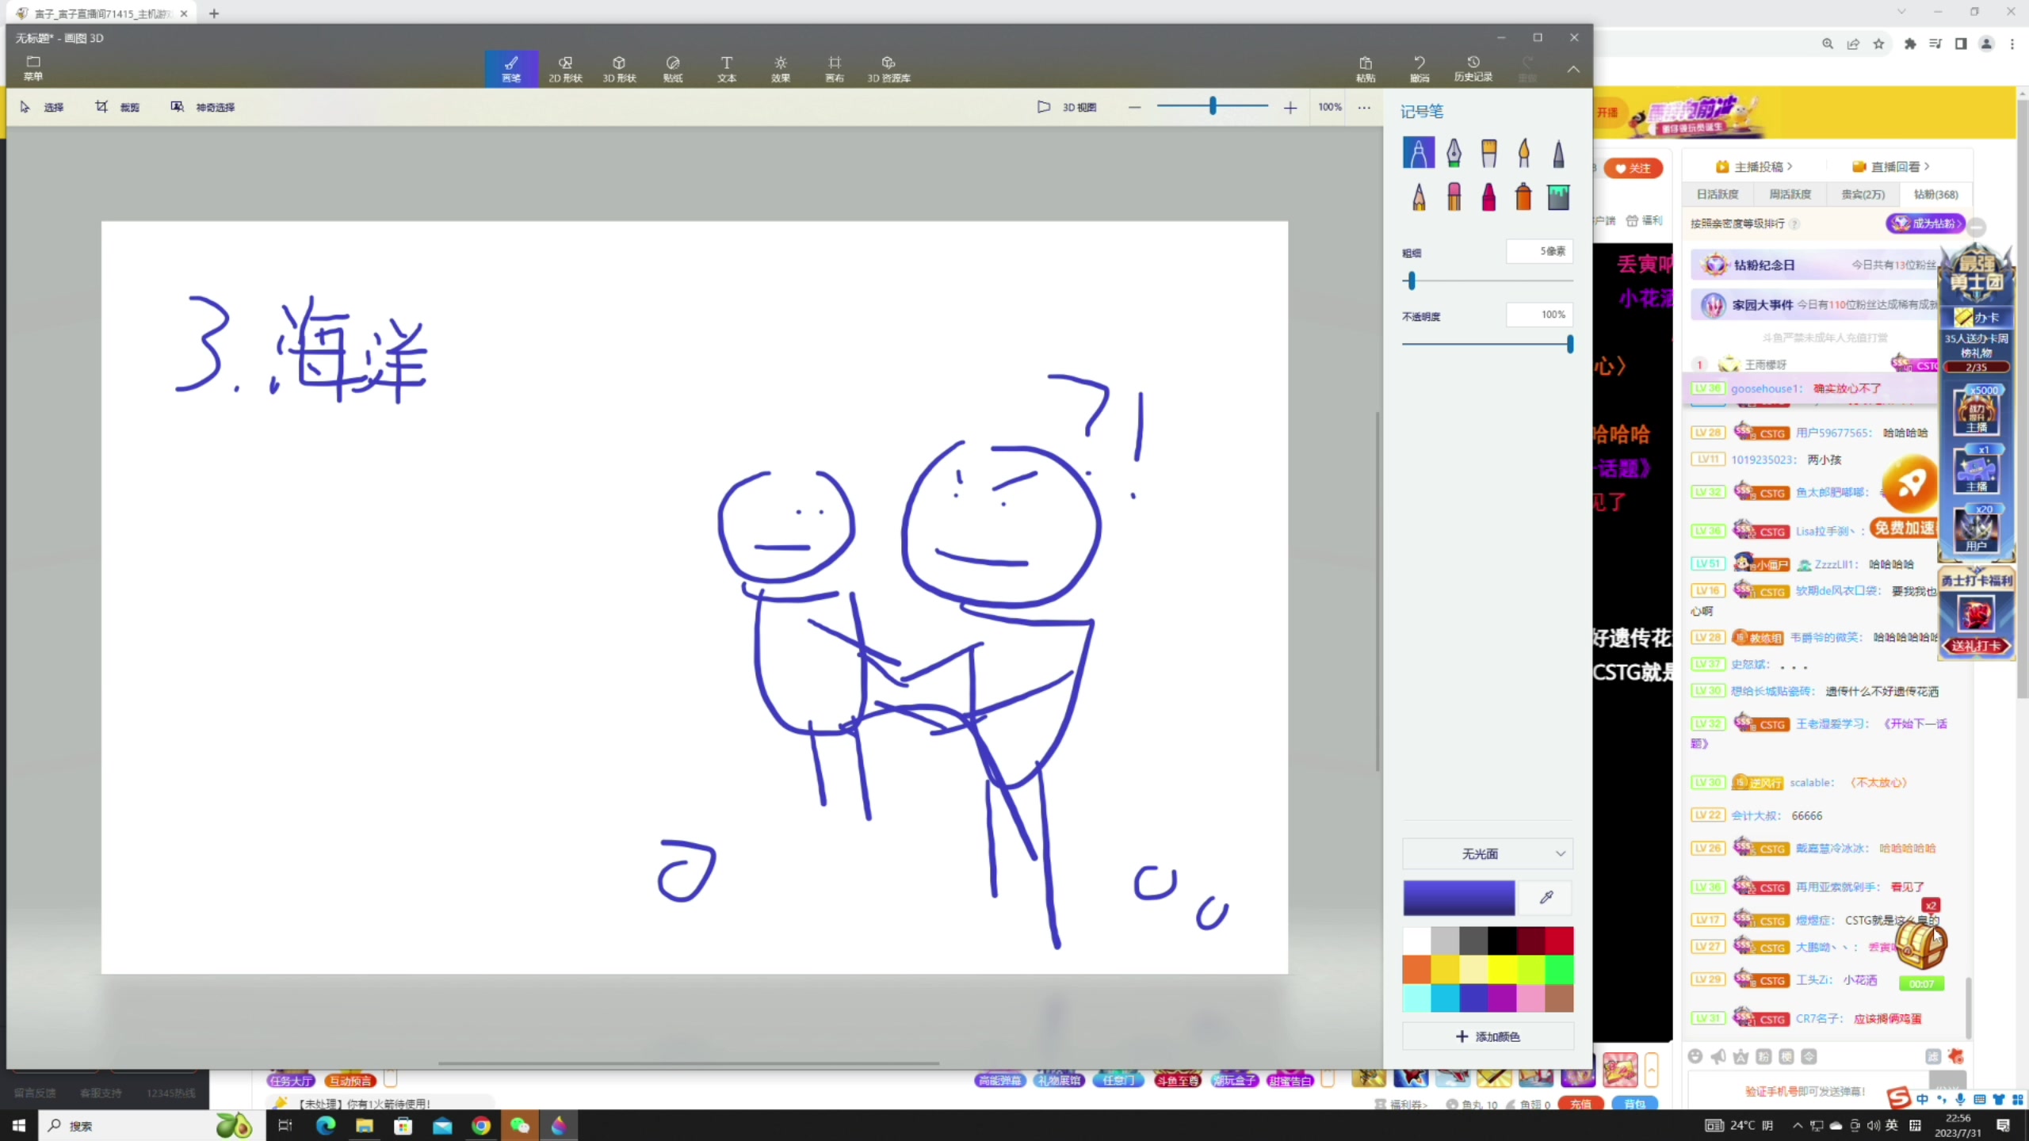Select the Pixel pen tool
This screenshot has width=2029, height=1141.
tap(1558, 152)
